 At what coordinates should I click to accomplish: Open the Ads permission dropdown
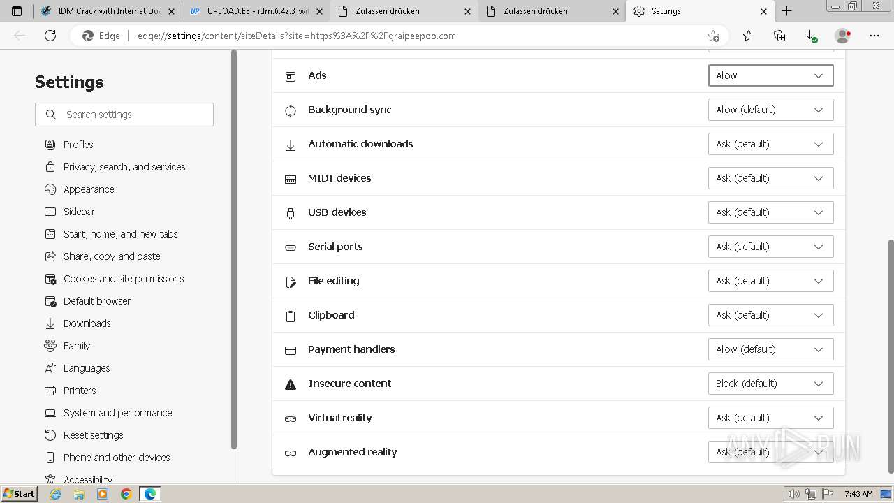coord(770,75)
